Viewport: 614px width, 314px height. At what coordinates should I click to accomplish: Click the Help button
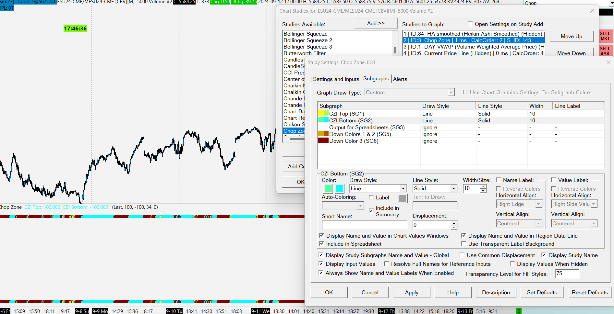453,292
